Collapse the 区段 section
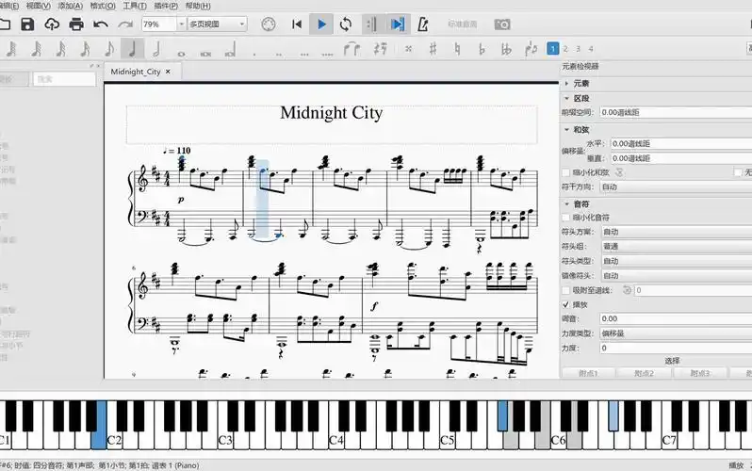Viewport: 752px width, 471px height. pyautogui.click(x=567, y=98)
